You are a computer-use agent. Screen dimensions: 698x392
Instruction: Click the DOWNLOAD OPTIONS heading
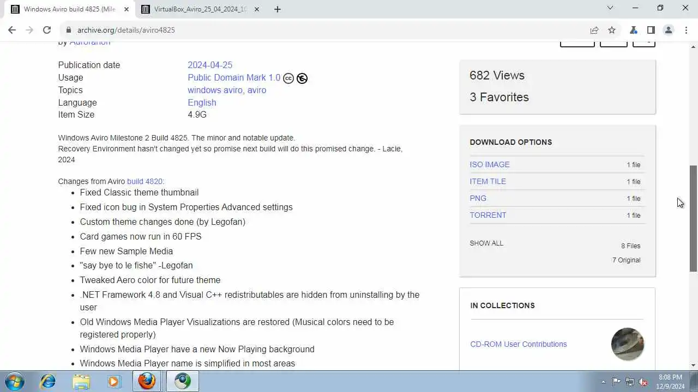511,142
